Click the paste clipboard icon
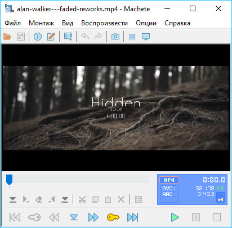The image size is (232, 228). (x=108, y=199)
